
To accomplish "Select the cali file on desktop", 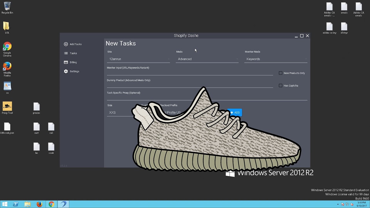I will point(51,128).
